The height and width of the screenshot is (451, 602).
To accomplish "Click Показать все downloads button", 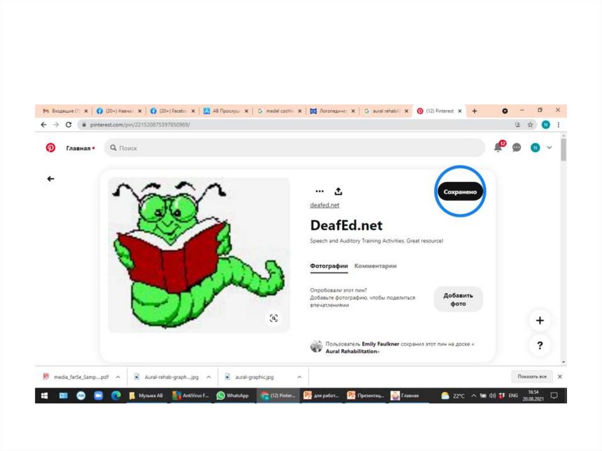I will pyautogui.click(x=531, y=376).
